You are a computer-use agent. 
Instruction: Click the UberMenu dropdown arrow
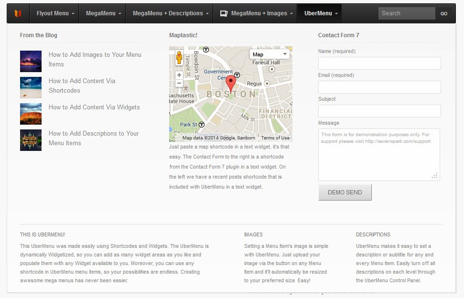[x=336, y=13]
